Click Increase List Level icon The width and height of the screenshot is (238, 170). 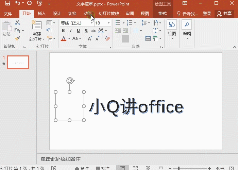tap(125, 31)
